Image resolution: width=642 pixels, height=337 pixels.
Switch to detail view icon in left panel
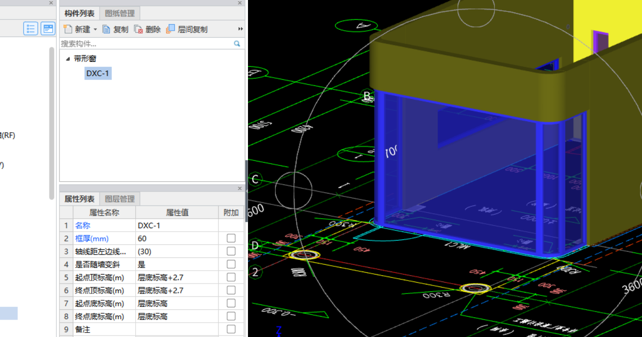[x=48, y=29]
